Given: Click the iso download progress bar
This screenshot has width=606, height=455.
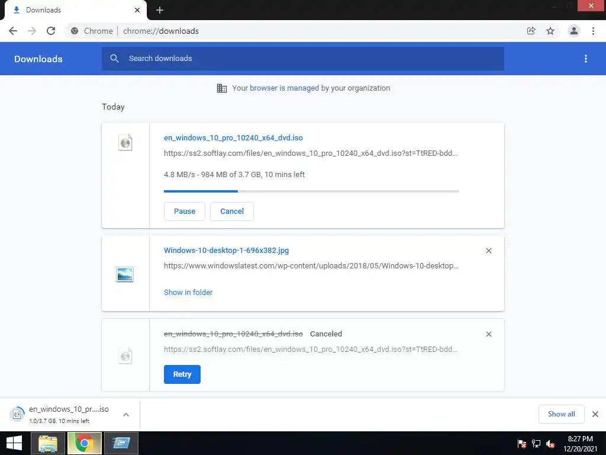Looking at the screenshot, I should tap(311, 191).
